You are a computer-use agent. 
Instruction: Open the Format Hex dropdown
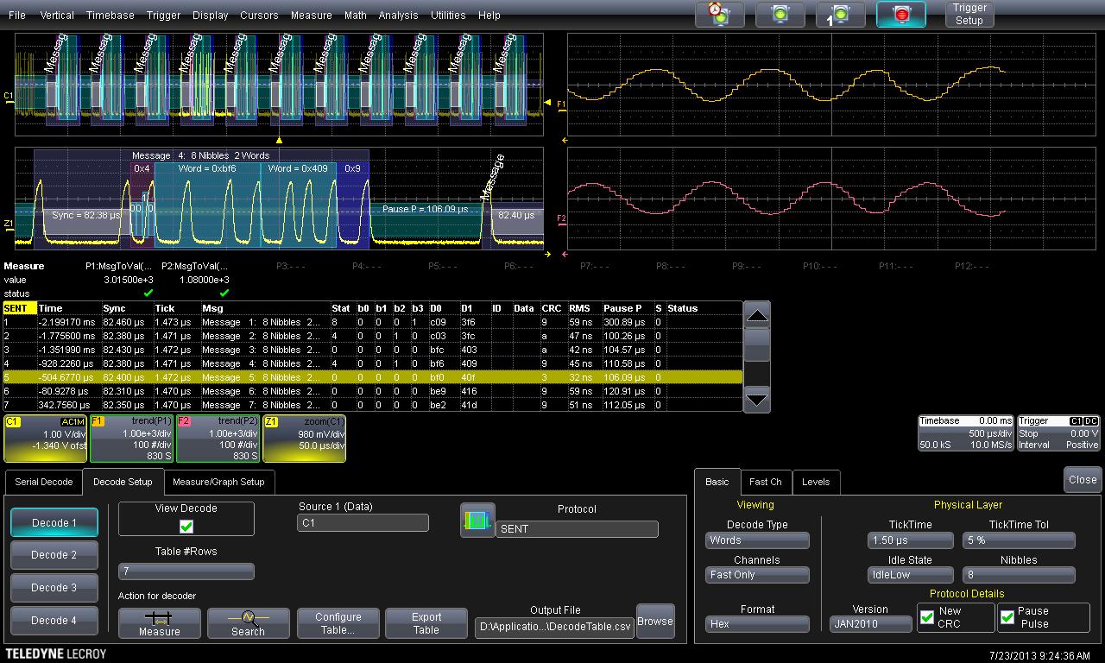[x=757, y=623]
